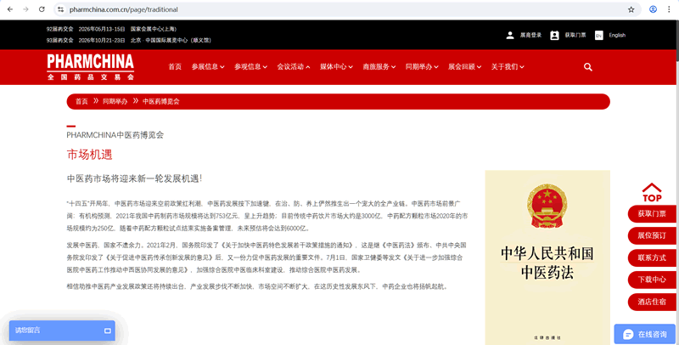Expand the 参展信息 dropdown menu

tap(206, 67)
